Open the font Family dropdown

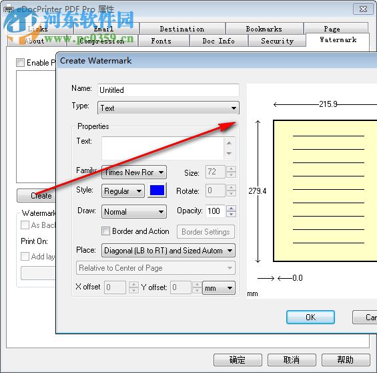[134, 172]
